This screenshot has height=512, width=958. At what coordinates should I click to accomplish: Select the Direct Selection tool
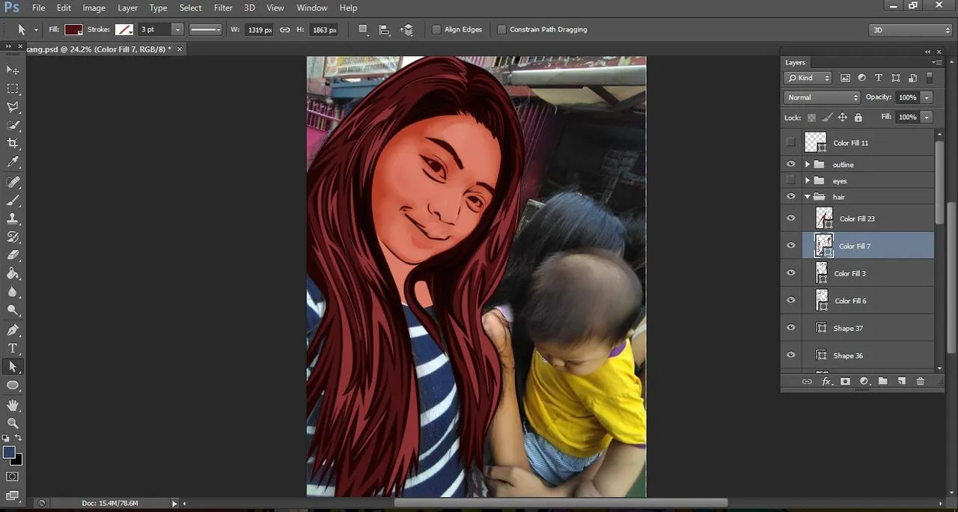(x=13, y=367)
